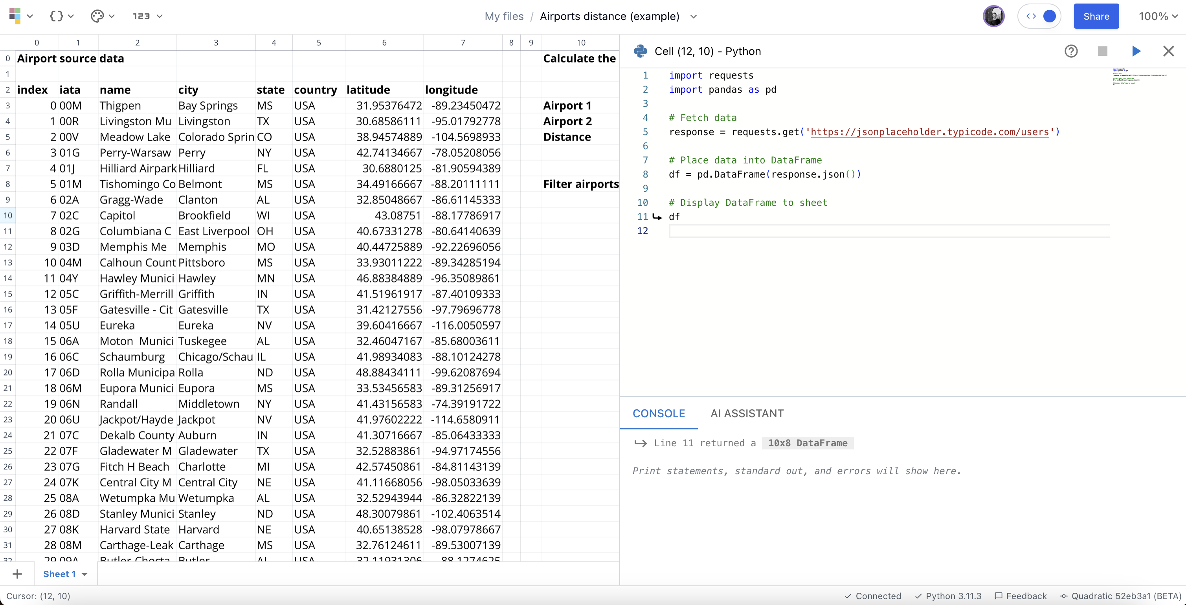Open help for the code editor
This screenshot has height=605, width=1186.
click(1071, 51)
